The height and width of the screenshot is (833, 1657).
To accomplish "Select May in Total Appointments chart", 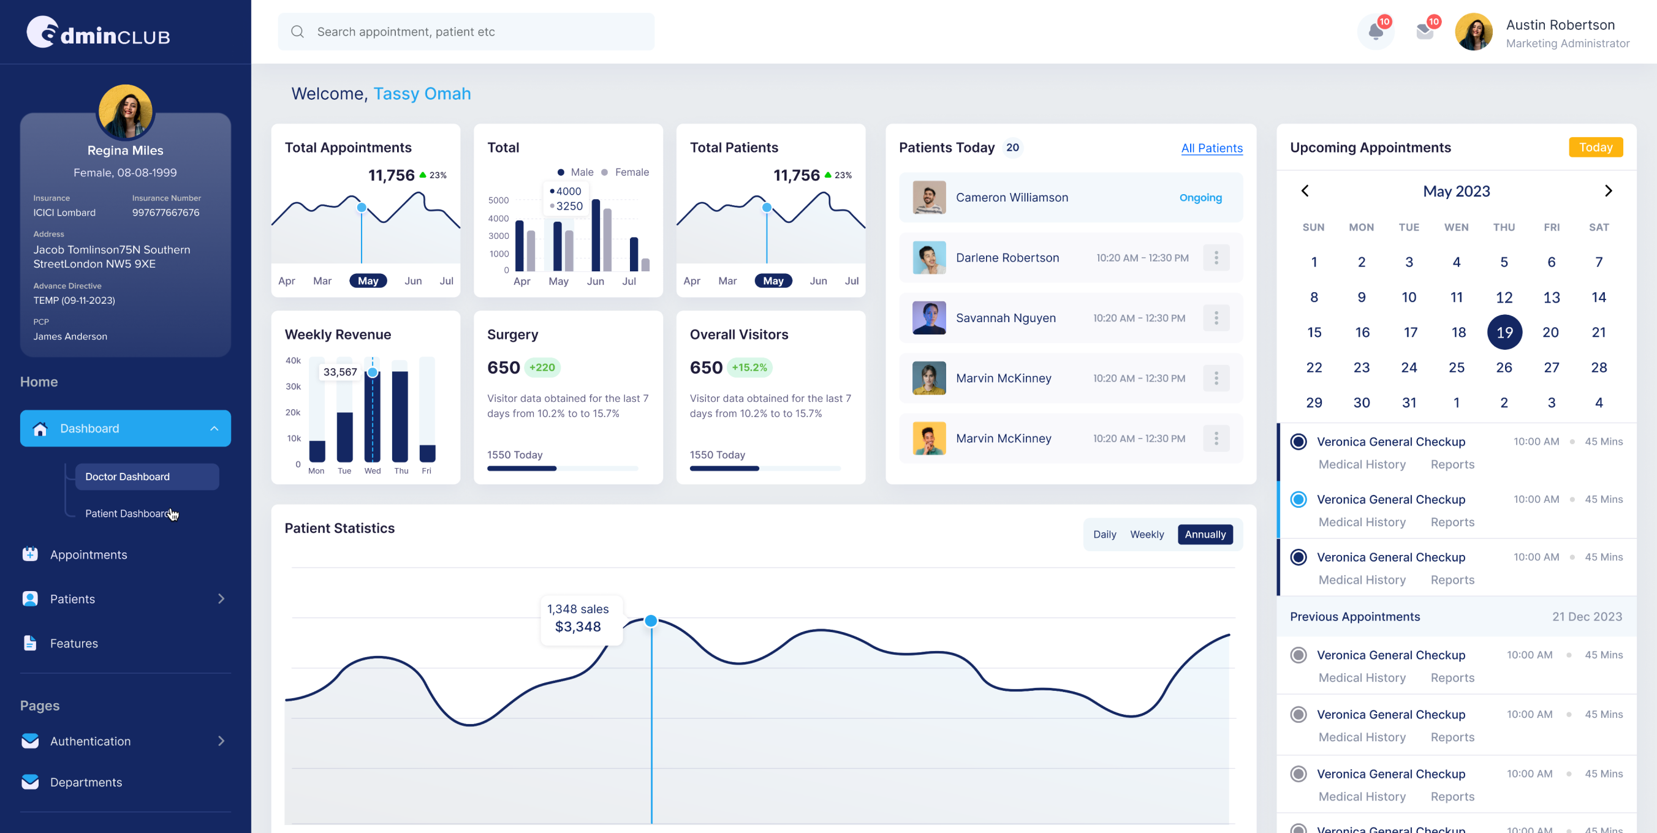I will pyautogui.click(x=368, y=281).
